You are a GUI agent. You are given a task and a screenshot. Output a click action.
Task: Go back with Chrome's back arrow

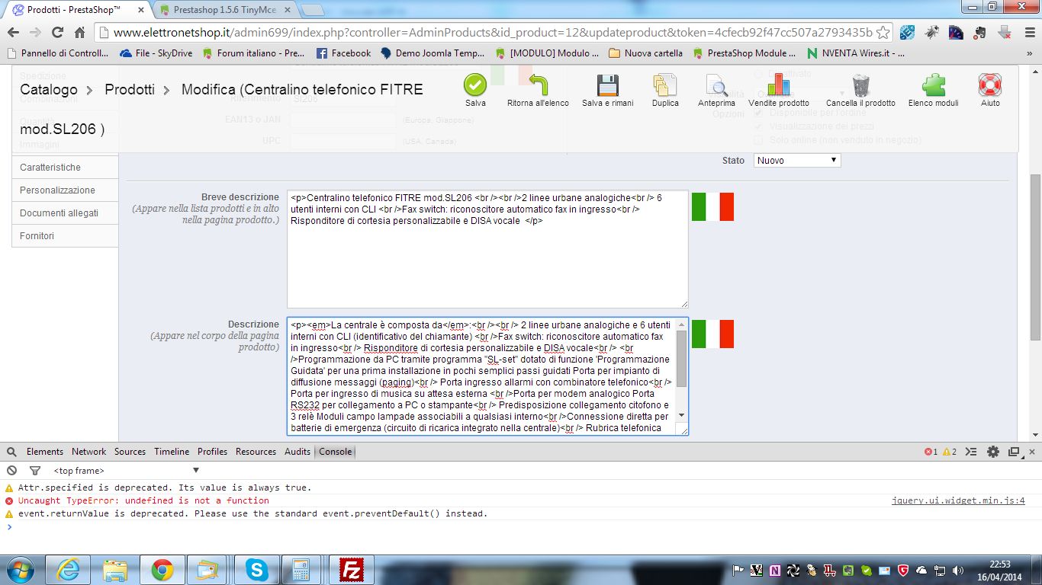click(x=13, y=33)
